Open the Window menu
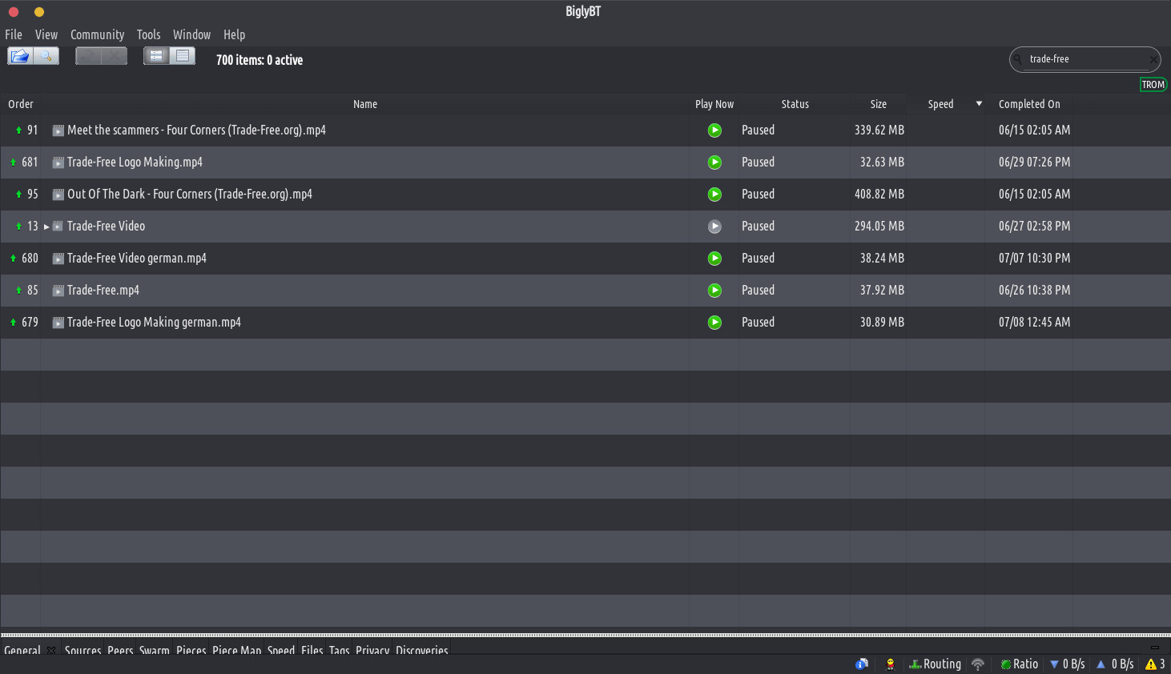The image size is (1171, 674). pos(191,34)
